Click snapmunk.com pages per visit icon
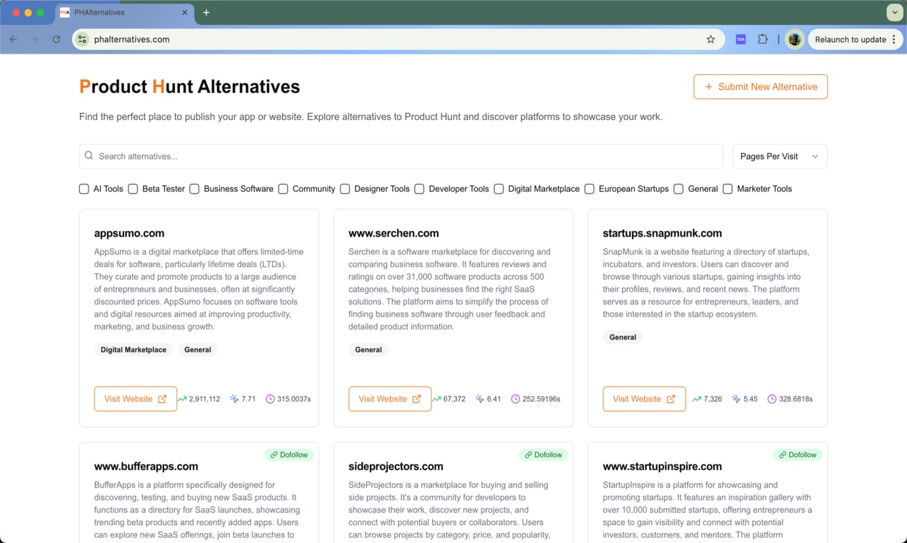The height and width of the screenshot is (543, 907). (x=736, y=399)
